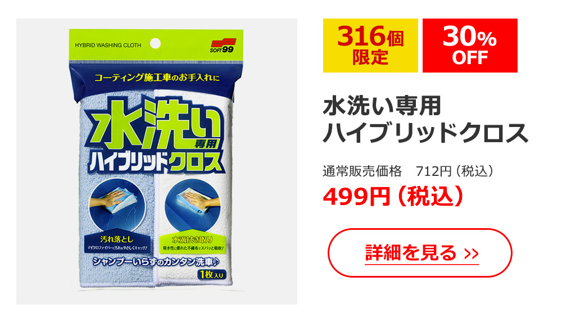Click the ハイブリッドクロス text on the package

click(x=155, y=162)
